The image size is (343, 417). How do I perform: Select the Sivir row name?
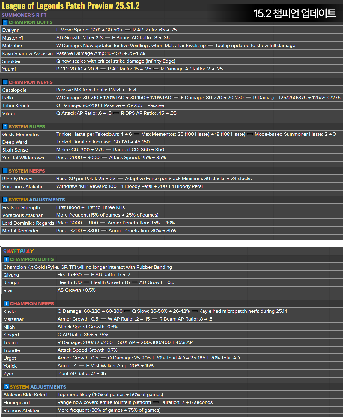click(8, 291)
